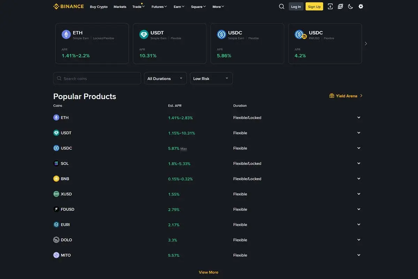Expand the BNB row chevron
Screen dimensions: 418x279
[x=359, y=179]
